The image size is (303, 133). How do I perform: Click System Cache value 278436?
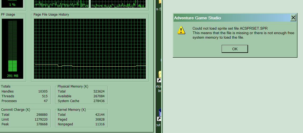(99, 101)
